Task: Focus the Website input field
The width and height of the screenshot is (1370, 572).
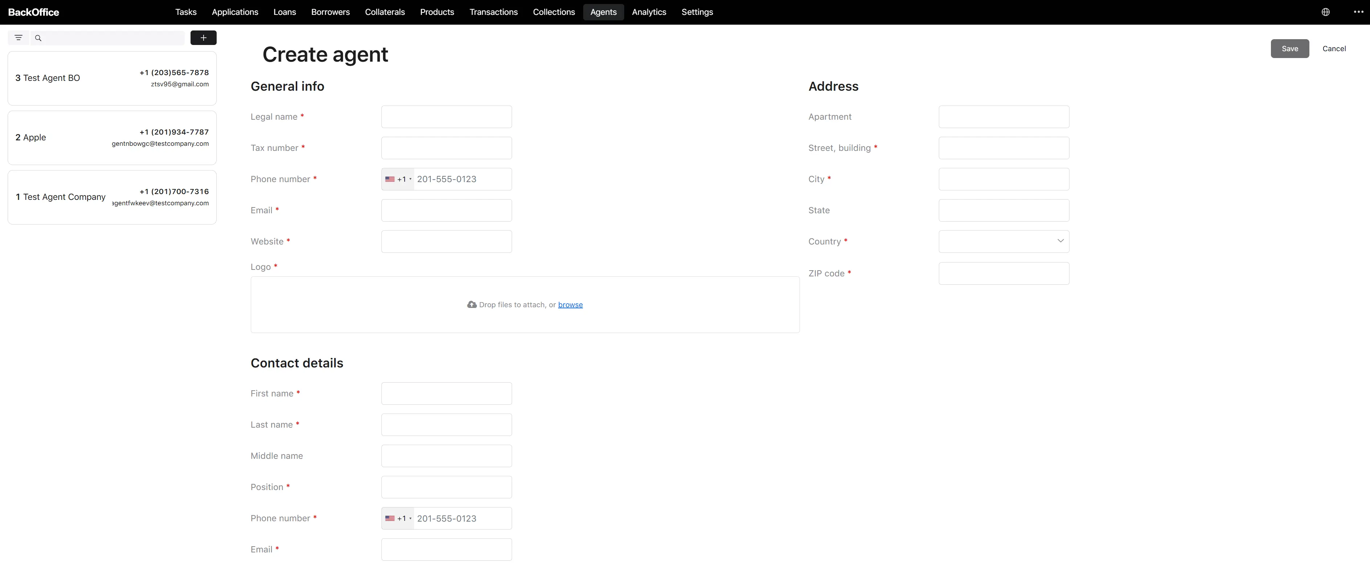Action: pos(446,241)
